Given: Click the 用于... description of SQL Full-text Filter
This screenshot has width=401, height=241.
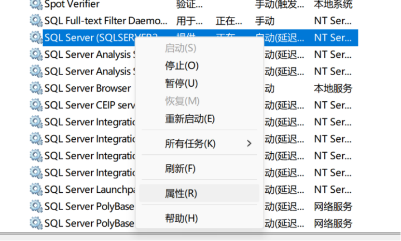Looking at the screenshot, I should click(x=190, y=21).
